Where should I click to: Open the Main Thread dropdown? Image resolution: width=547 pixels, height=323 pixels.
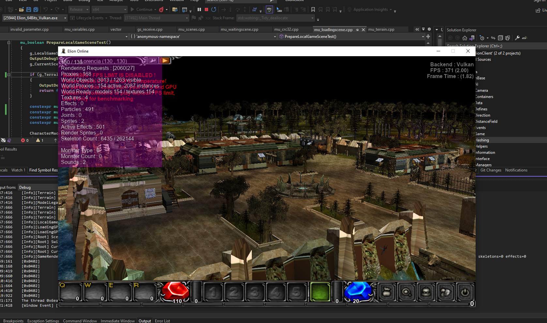pyautogui.click(x=156, y=18)
